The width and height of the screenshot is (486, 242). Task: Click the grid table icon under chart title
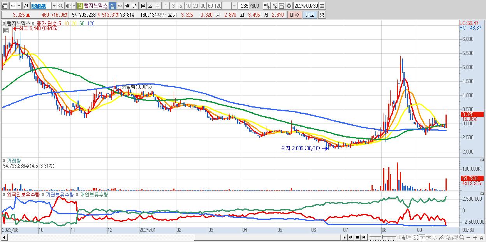(x=6, y=31)
